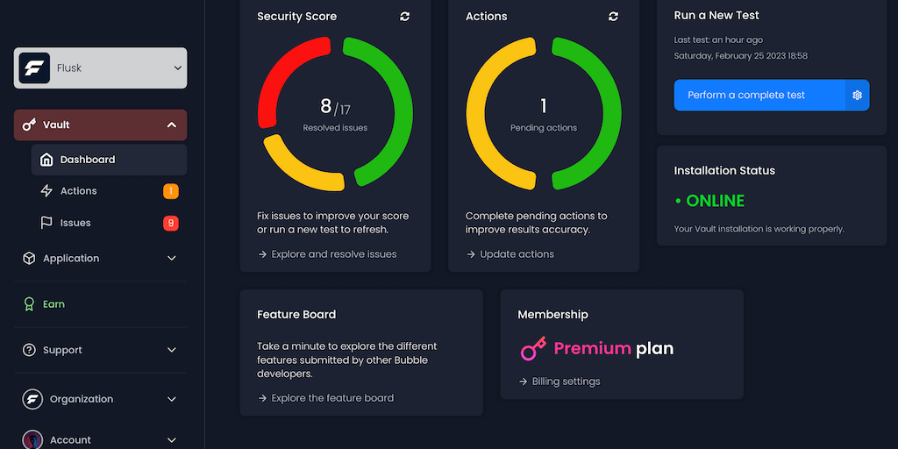
Task: Click the Organization logo icon
Action: pos(32,399)
